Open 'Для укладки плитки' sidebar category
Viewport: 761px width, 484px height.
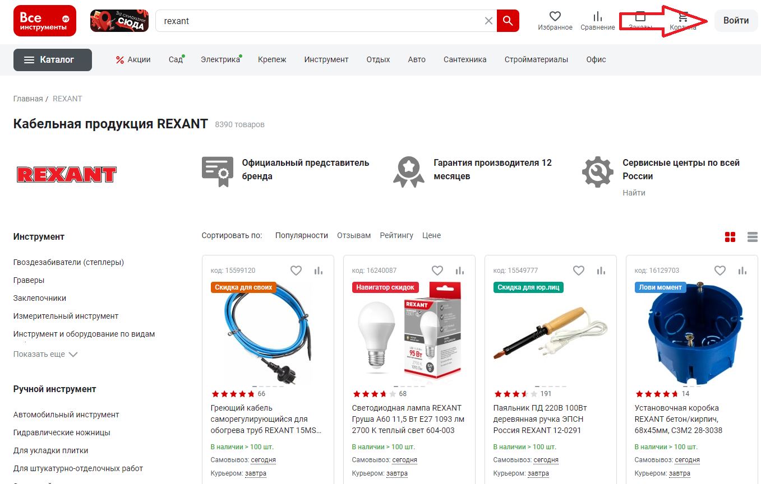51,450
